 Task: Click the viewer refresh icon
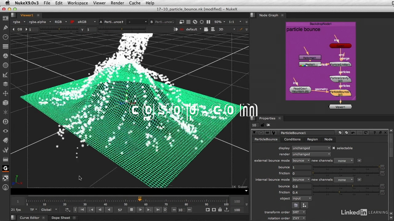pos(195,22)
